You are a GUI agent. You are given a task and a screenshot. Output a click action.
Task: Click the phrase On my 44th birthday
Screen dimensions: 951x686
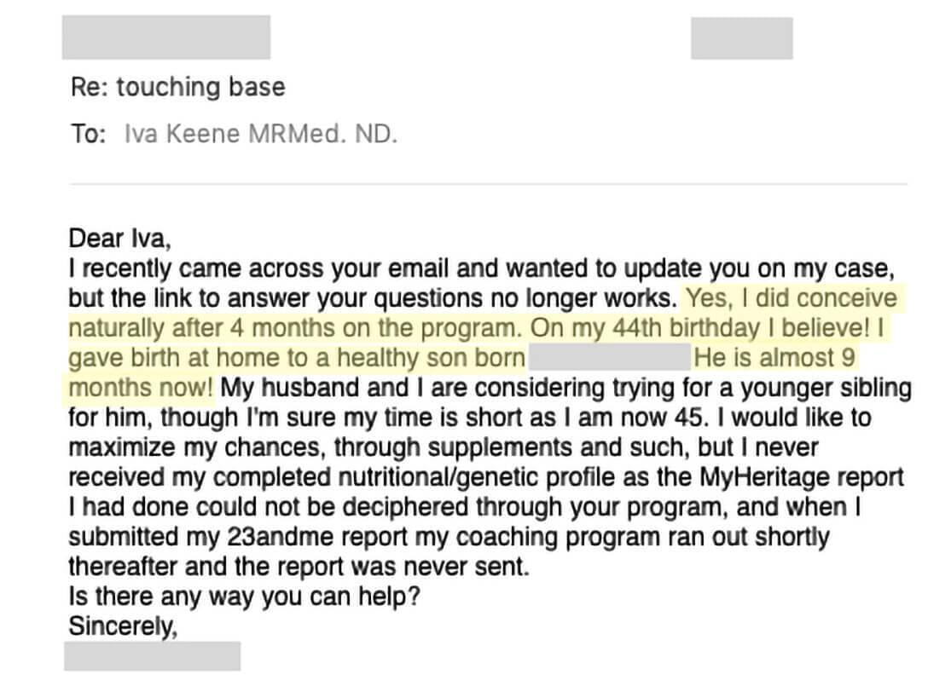click(645, 328)
